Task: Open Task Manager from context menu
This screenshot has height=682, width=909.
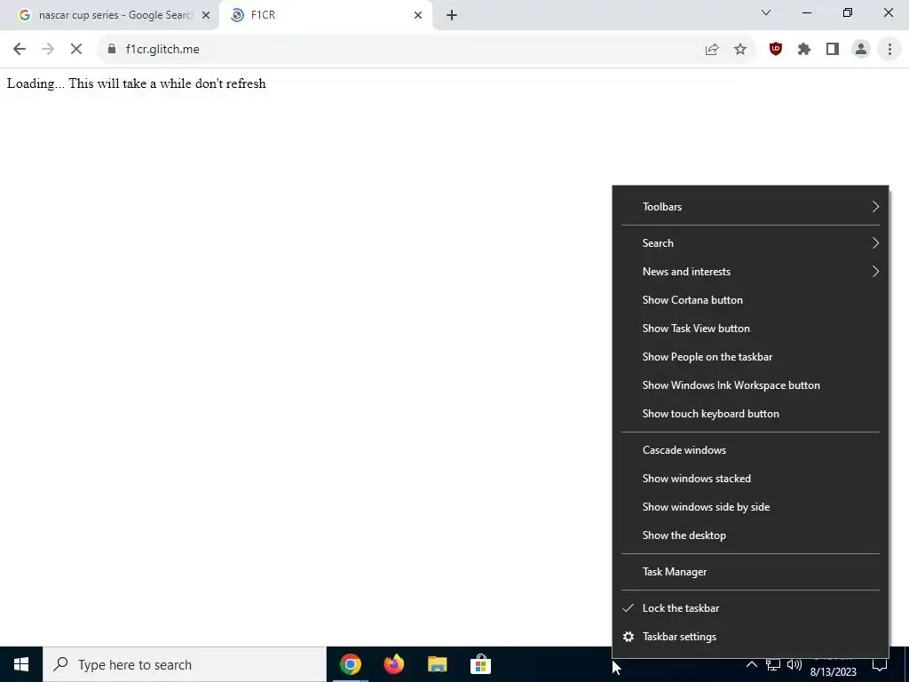Action: click(x=750, y=572)
